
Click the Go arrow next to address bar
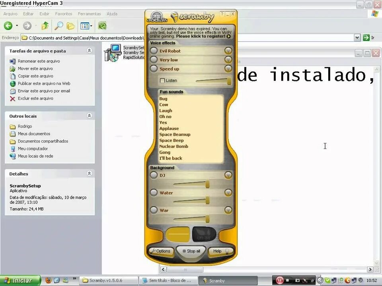[366, 38]
